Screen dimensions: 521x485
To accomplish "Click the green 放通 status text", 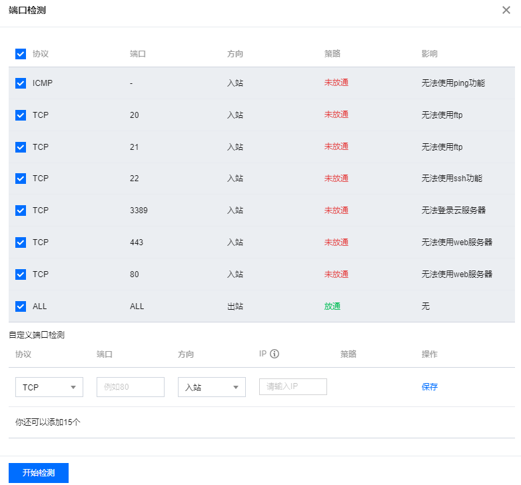I will 332,306.
